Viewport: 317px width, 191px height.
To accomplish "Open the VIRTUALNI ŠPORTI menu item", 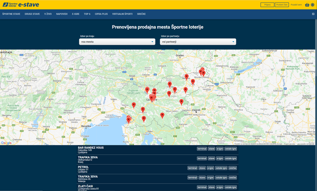I will click(122, 14).
